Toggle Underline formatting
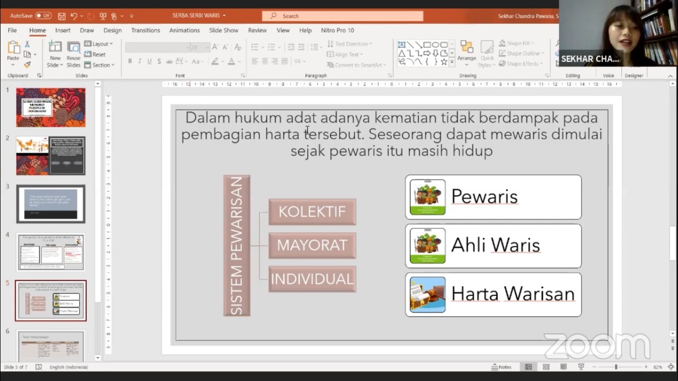 pyautogui.click(x=150, y=61)
